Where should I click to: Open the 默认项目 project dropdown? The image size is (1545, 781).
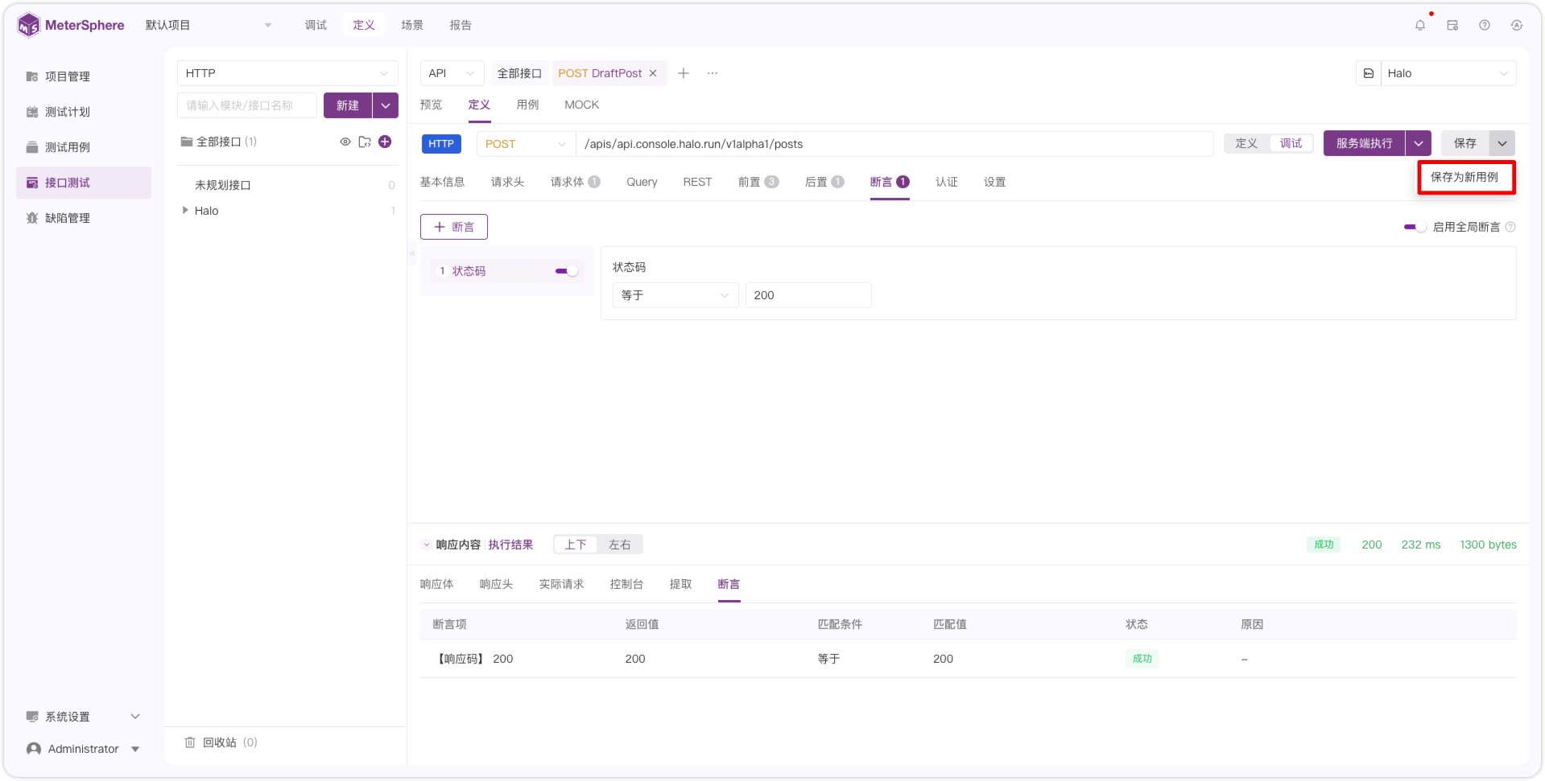coord(209,25)
